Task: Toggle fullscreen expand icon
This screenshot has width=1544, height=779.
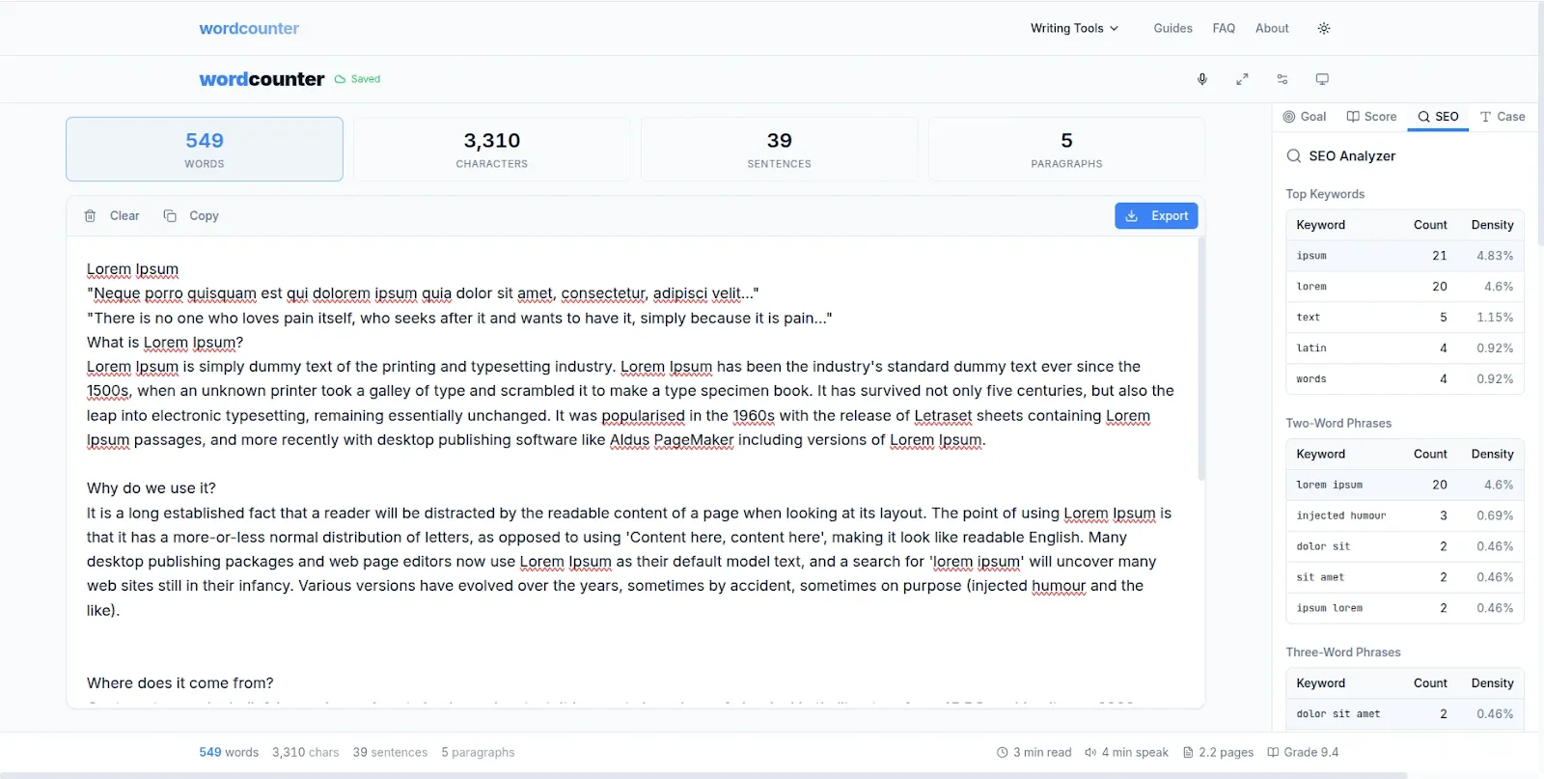Action: [x=1242, y=79]
